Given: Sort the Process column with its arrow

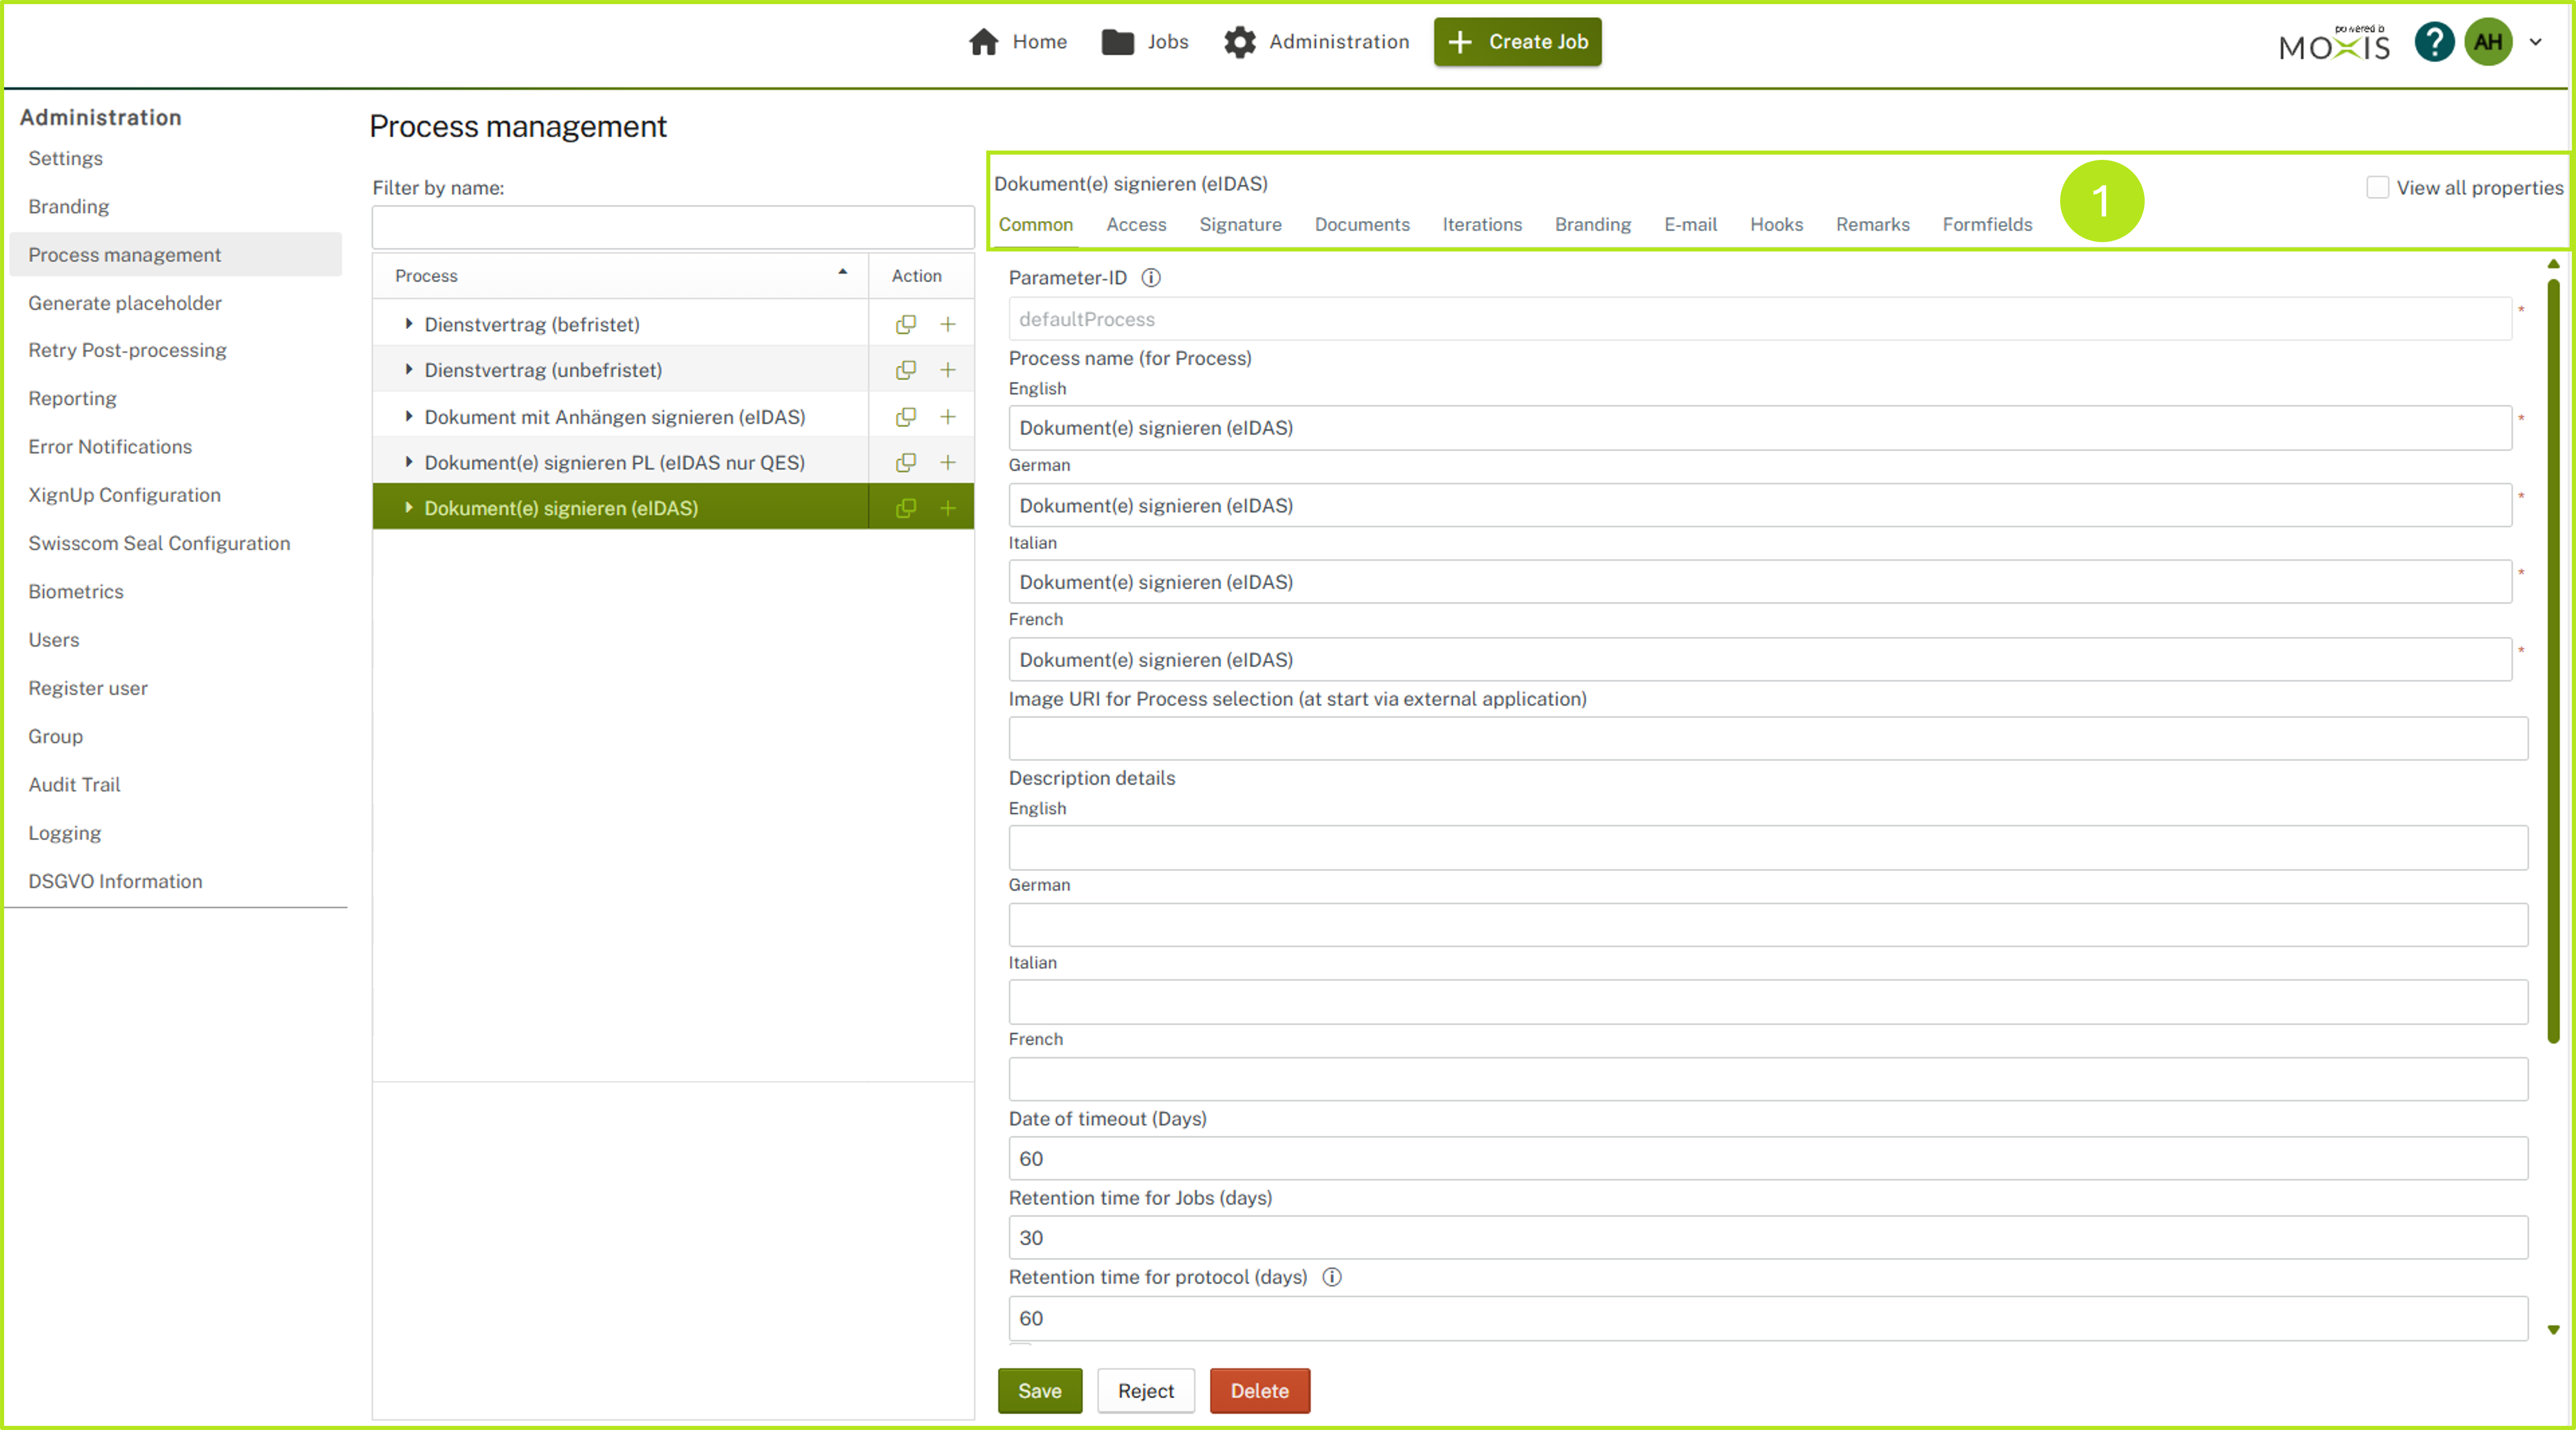Looking at the screenshot, I should click(842, 272).
